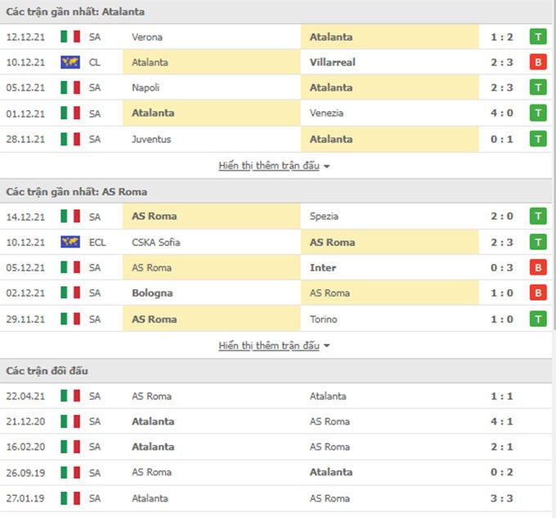
Task: Click the Italy flag on the Verona row
Action: [x=70, y=37]
